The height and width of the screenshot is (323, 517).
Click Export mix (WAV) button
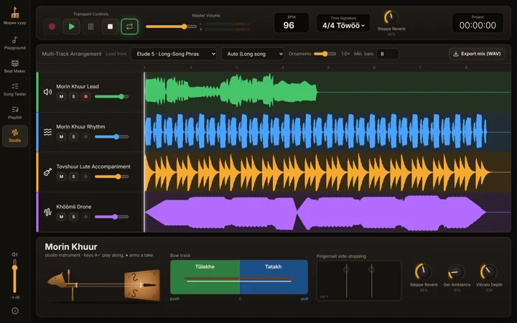coord(477,54)
